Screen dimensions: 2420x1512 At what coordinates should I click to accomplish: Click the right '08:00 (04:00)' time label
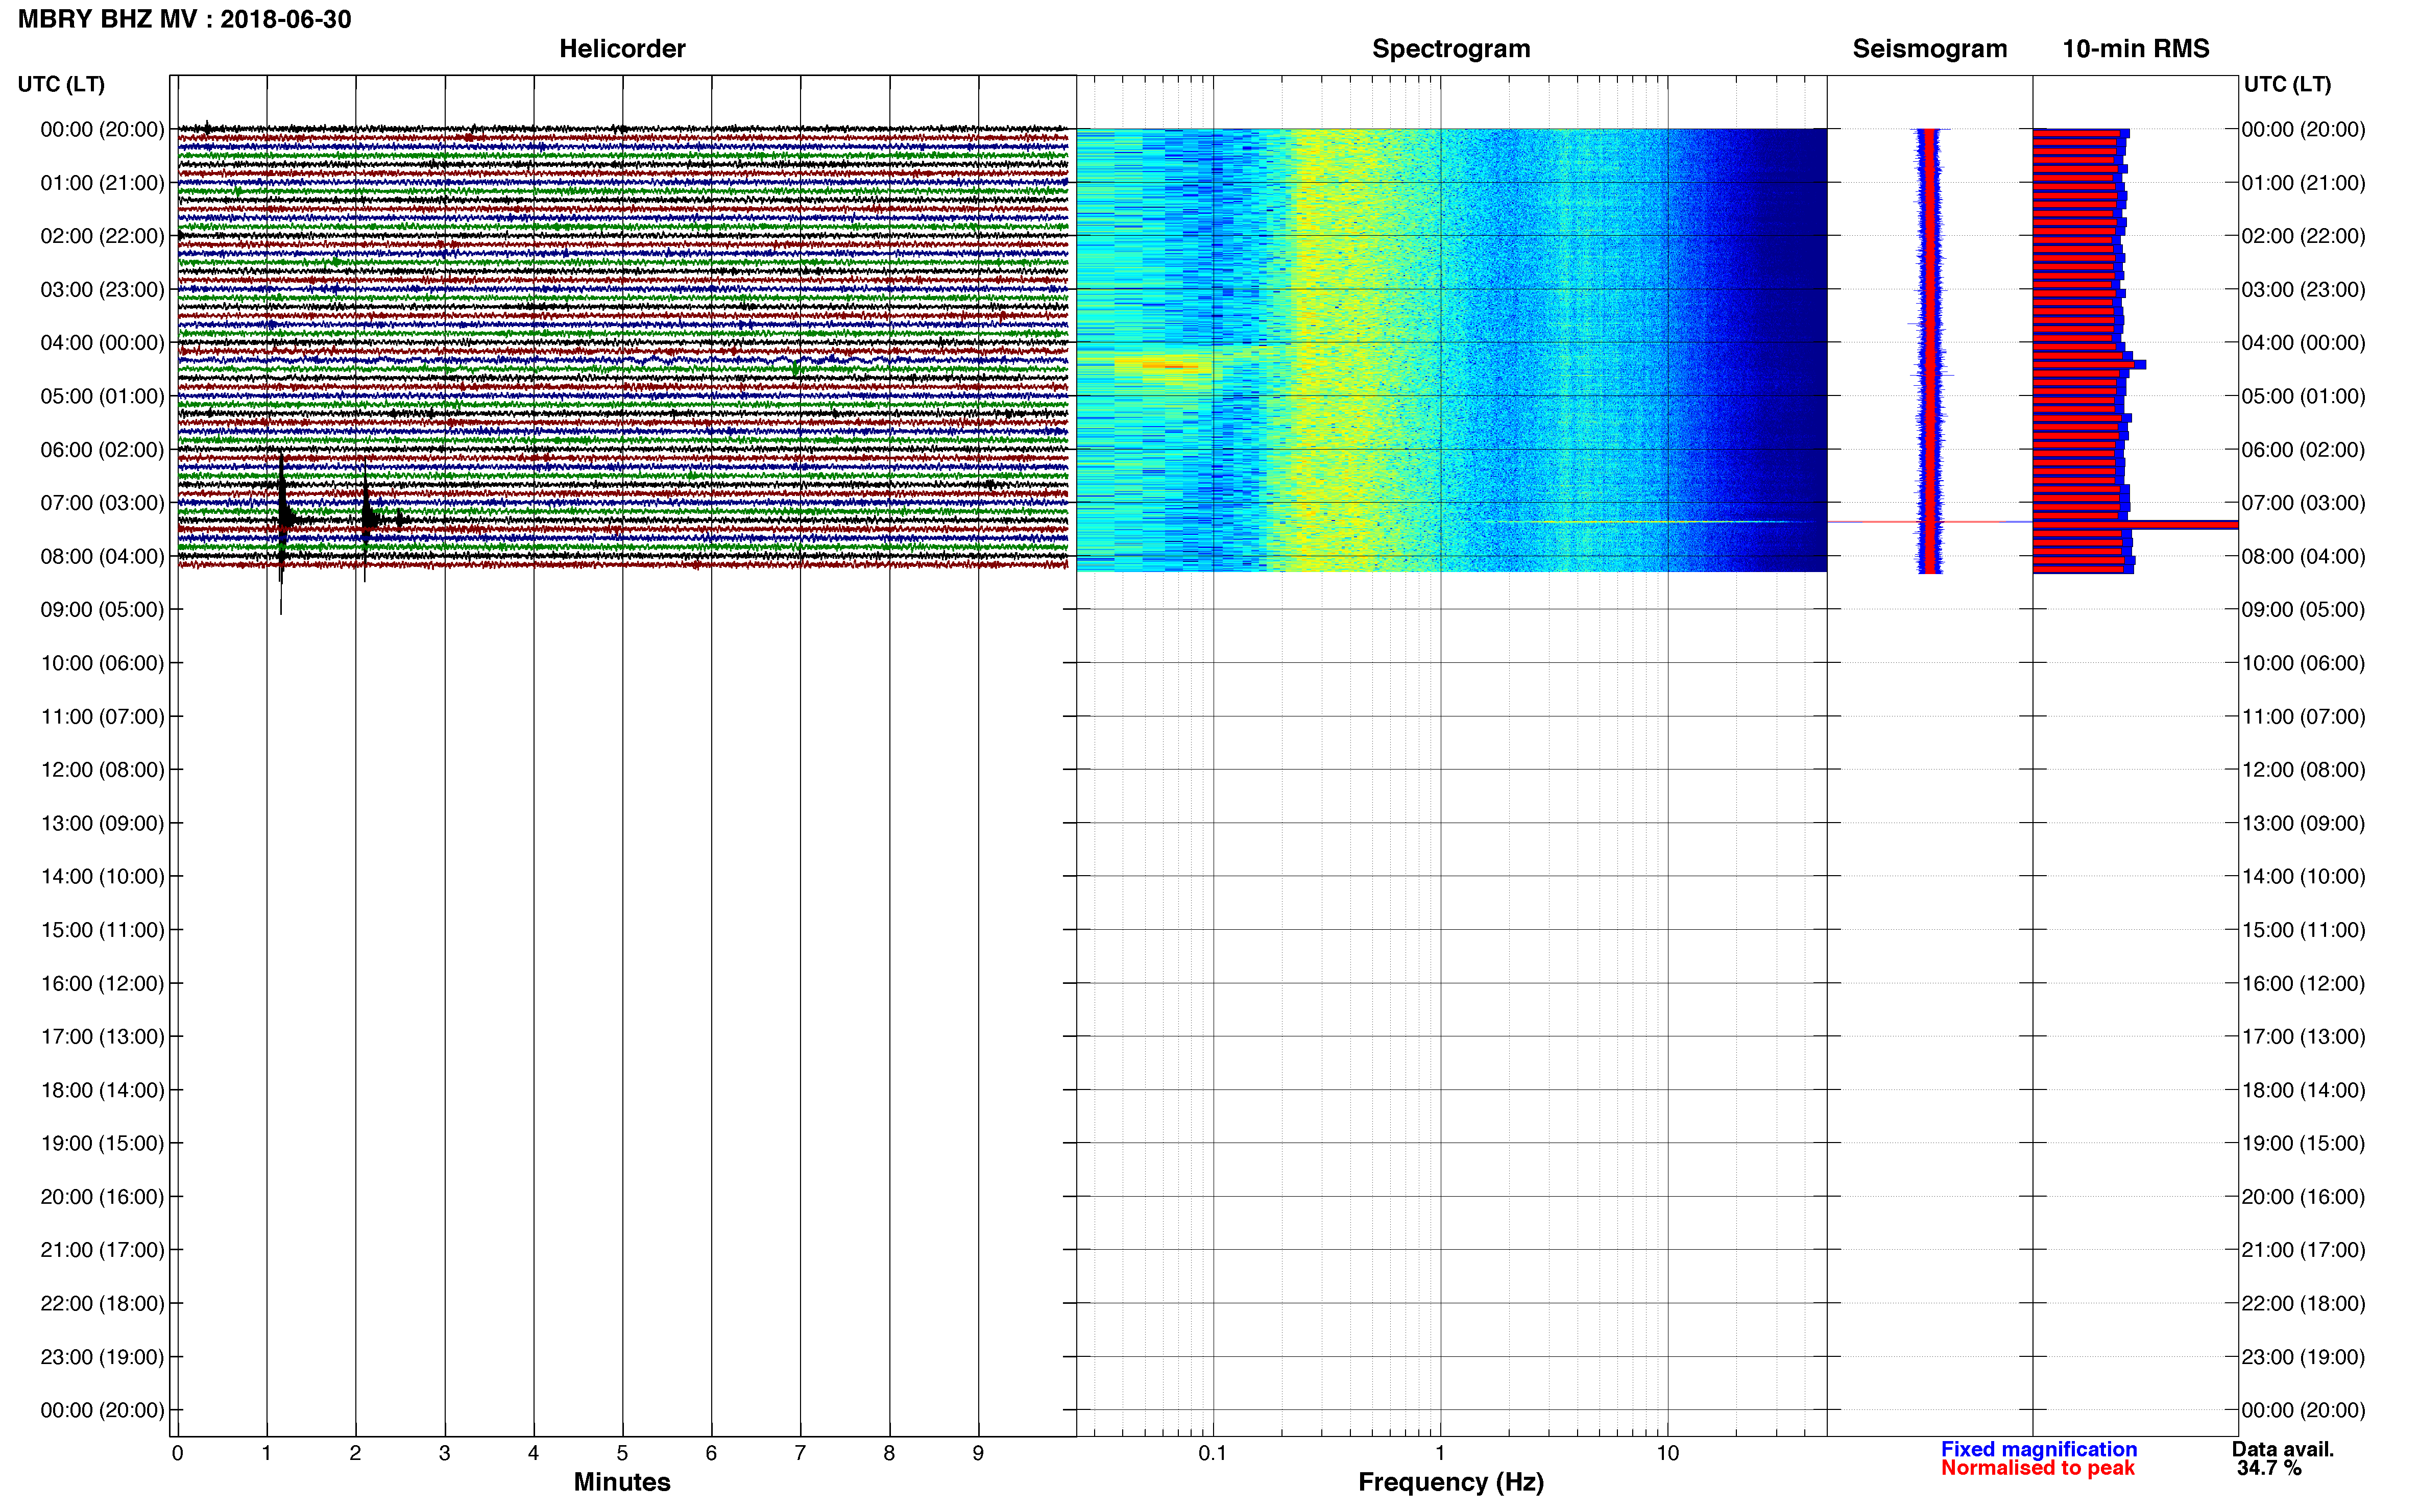click(2303, 556)
